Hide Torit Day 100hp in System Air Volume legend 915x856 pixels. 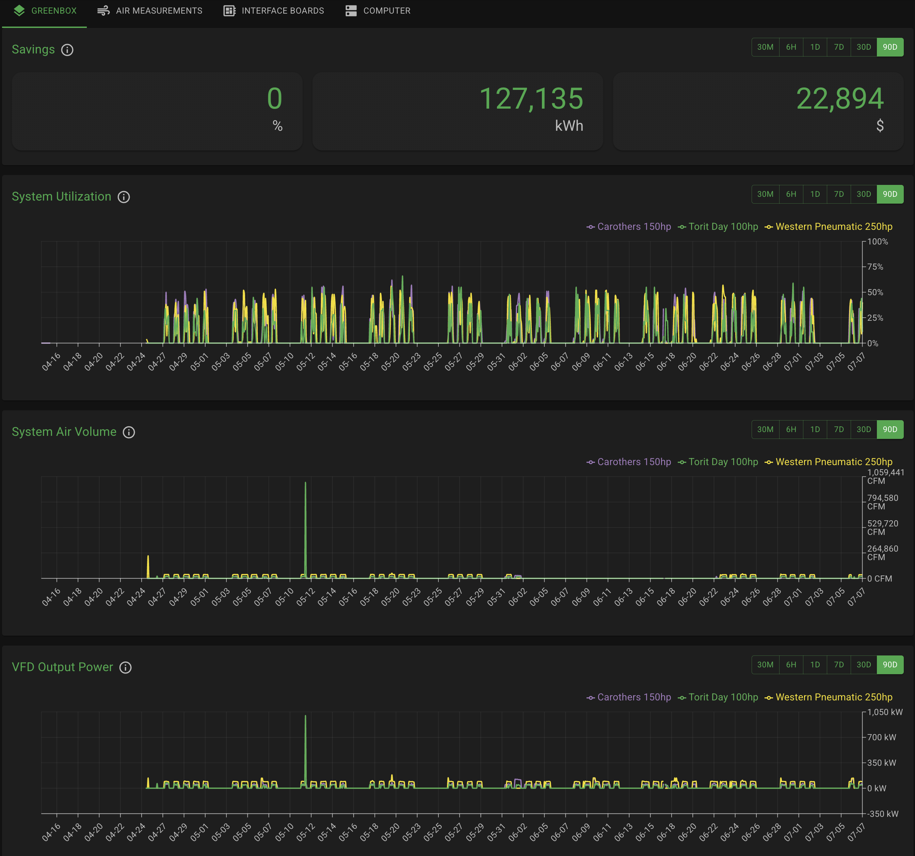[x=718, y=462]
